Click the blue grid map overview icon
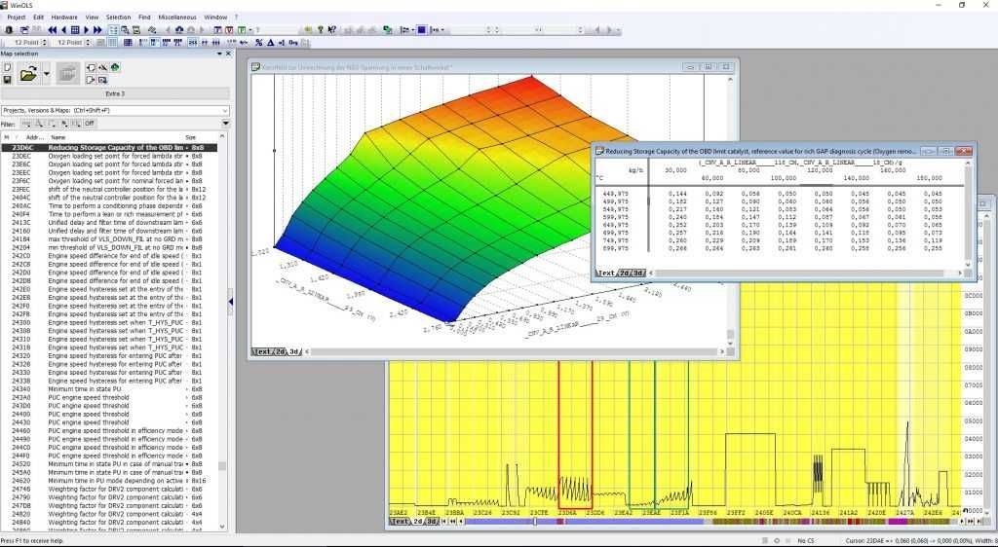Screen dimensions: 998x547 [75, 30]
